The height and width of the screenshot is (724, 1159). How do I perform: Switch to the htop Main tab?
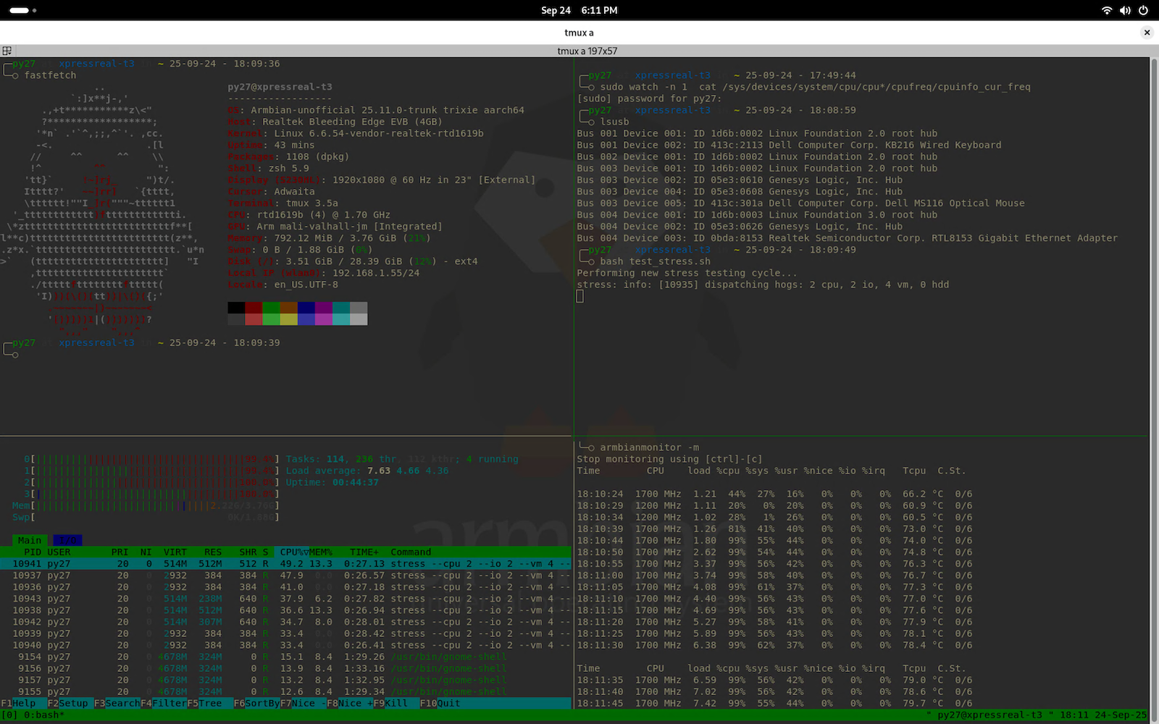tap(30, 540)
